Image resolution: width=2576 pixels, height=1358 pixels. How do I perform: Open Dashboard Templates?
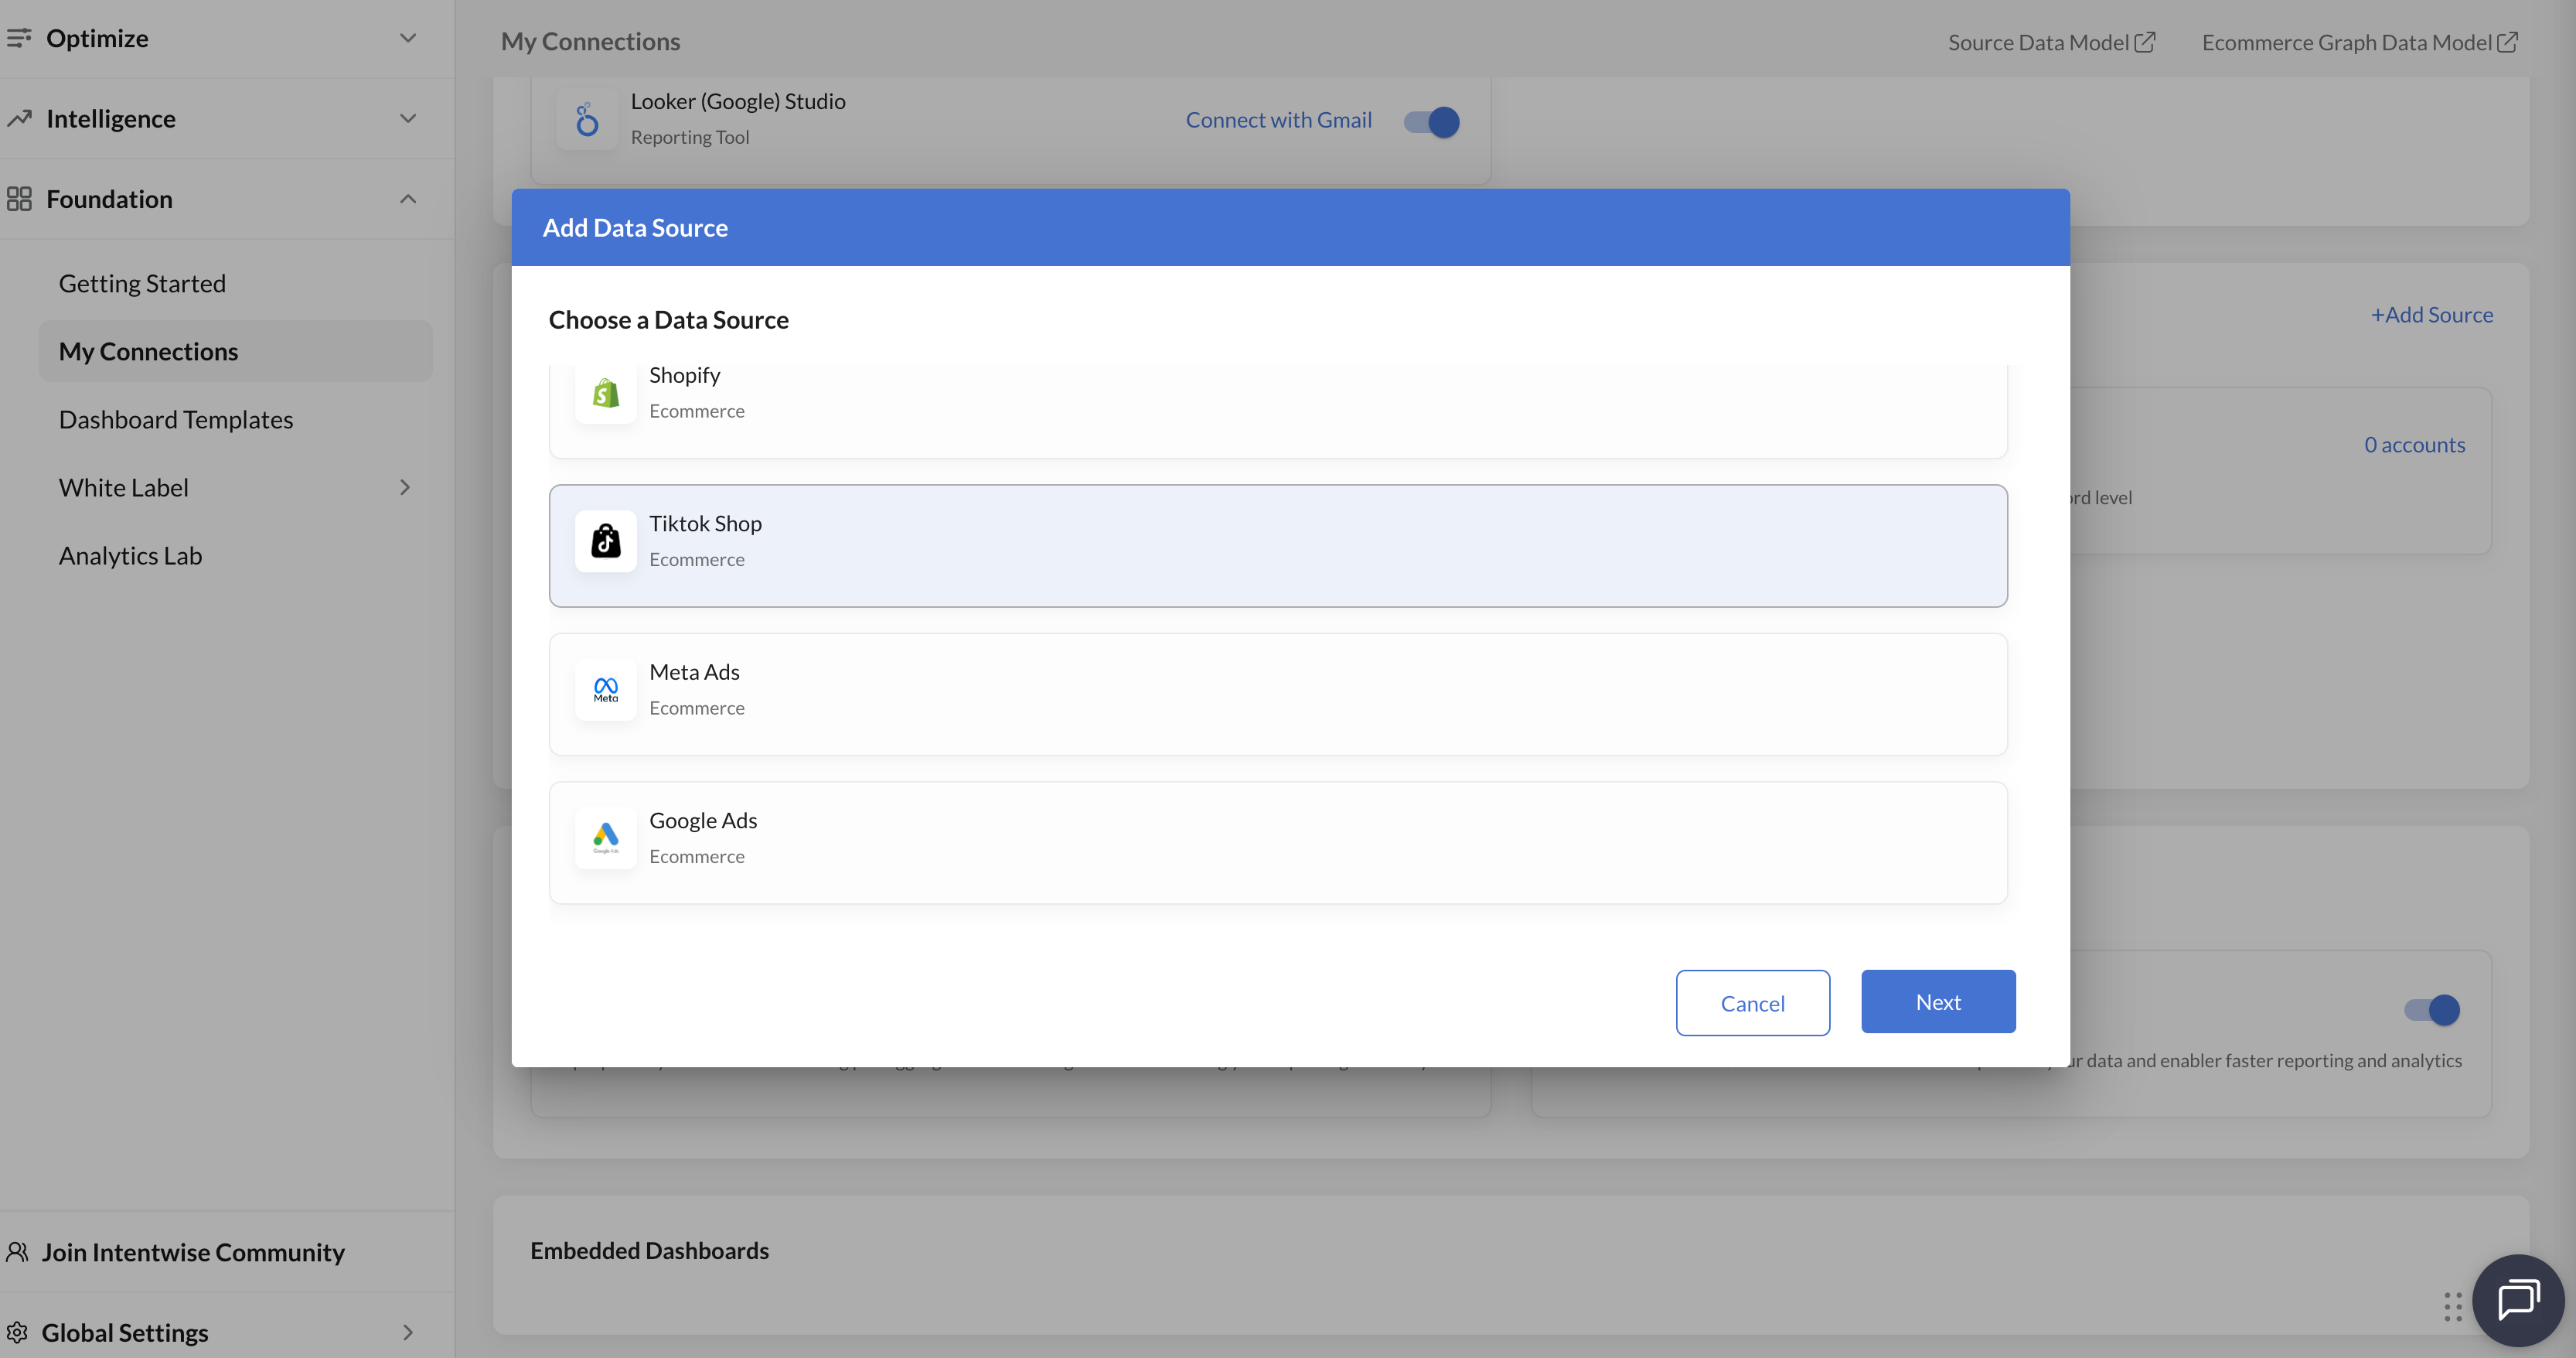pos(176,419)
